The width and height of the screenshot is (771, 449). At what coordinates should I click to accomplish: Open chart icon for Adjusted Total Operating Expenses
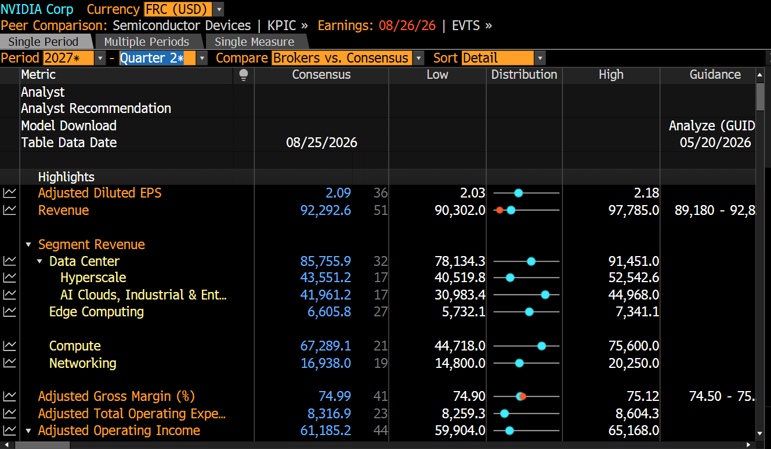point(9,414)
